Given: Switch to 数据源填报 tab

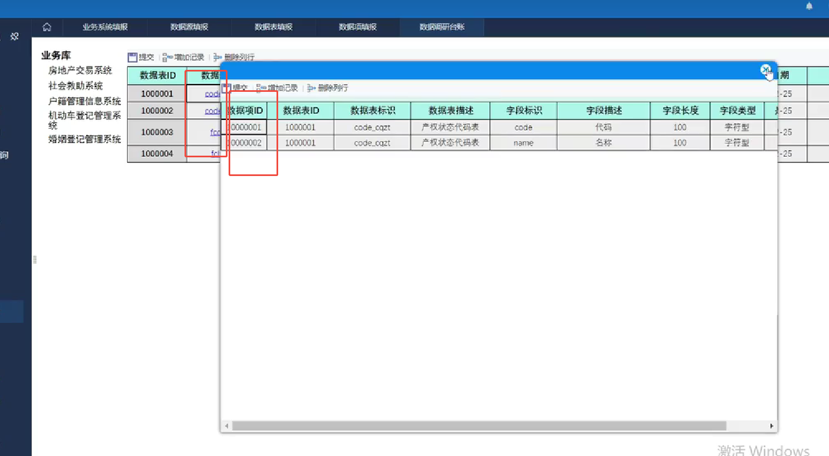Looking at the screenshot, I should click(189, 27).
